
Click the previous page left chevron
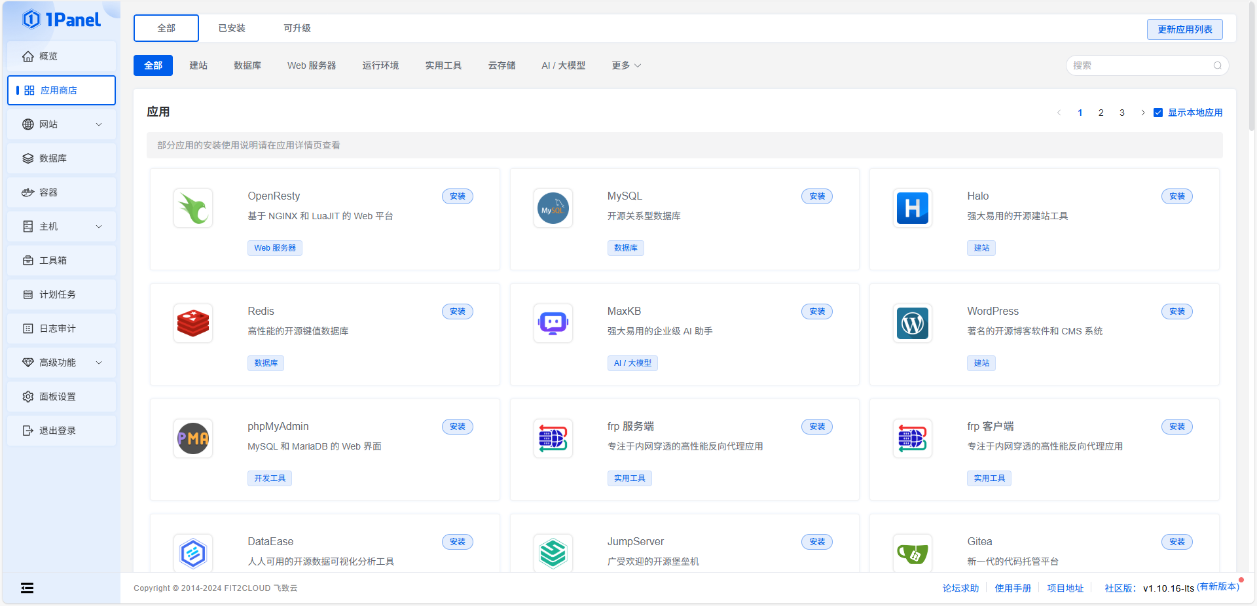point(1059,113)
